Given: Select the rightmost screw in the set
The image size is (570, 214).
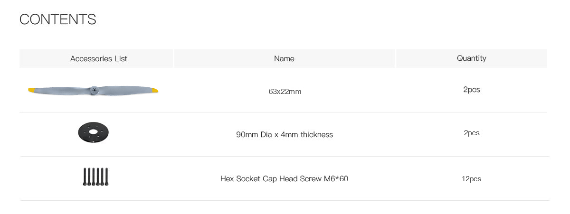Looking at the screenshot, I should coord(106,177).
